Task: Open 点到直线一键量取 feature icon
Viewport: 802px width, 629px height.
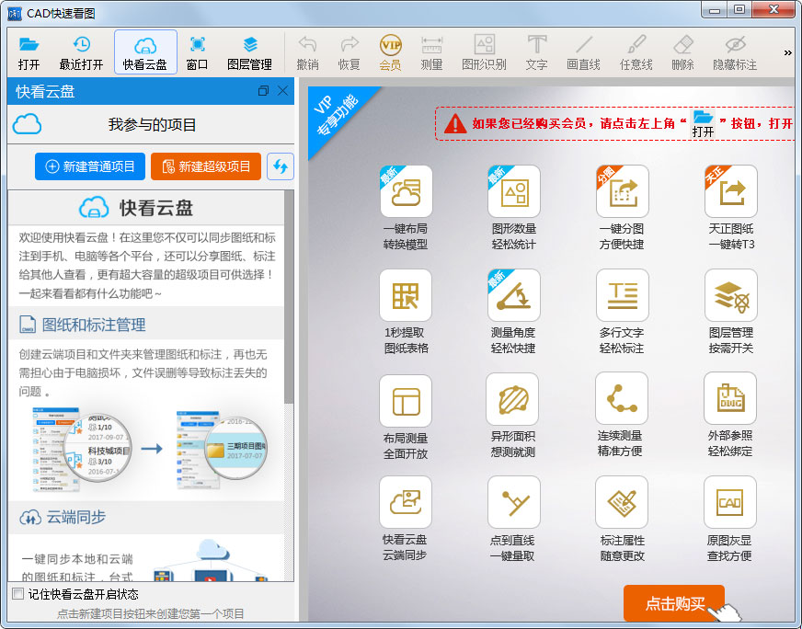Action: point(514,502)
